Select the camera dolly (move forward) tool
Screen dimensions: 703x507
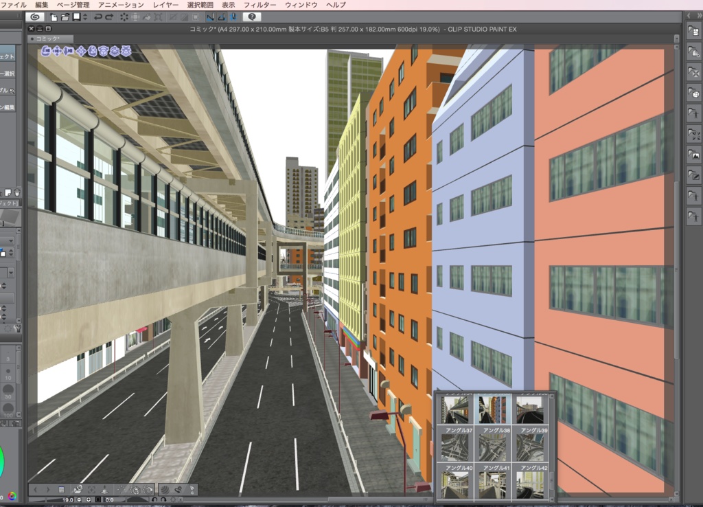(x=67, y=52)
